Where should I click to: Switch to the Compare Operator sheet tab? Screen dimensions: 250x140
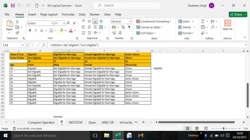pyautogui.click(x=41, y=122)
